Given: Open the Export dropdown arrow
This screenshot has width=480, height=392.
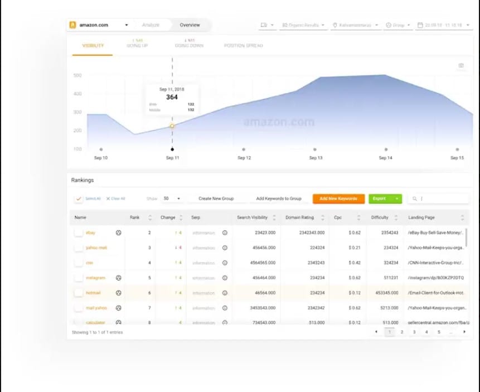Looking at the screenshot, I should (x=397, y=199).
